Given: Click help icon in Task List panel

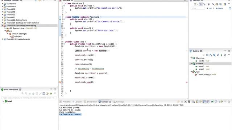Looking at the screenshot, I should click(230, 8).
